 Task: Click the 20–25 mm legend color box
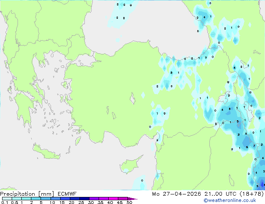point(74,199)
